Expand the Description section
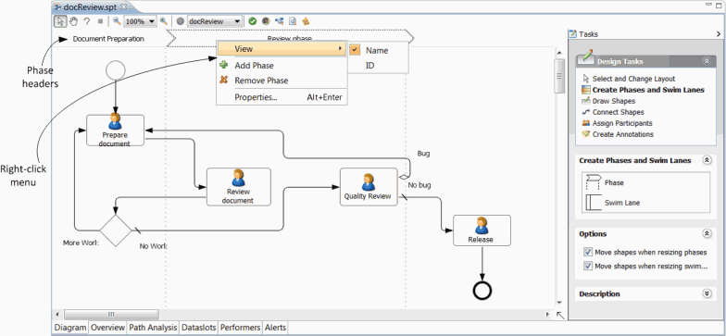The width and height of the screenshot is (726, 336). click(707, 293)
